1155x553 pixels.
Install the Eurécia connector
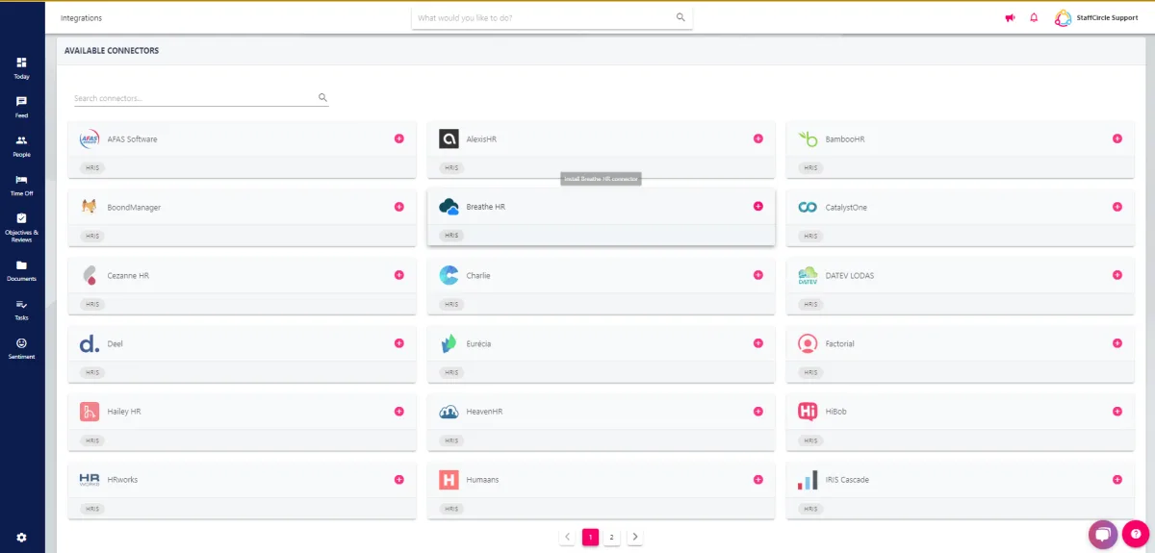pos(757,343)
